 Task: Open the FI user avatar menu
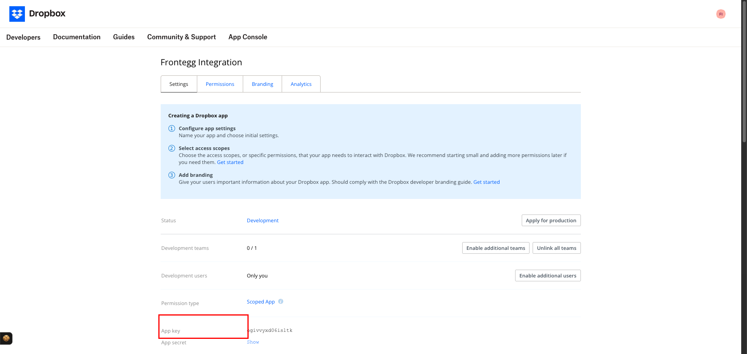pyautogui.click(x=721, y=14)
